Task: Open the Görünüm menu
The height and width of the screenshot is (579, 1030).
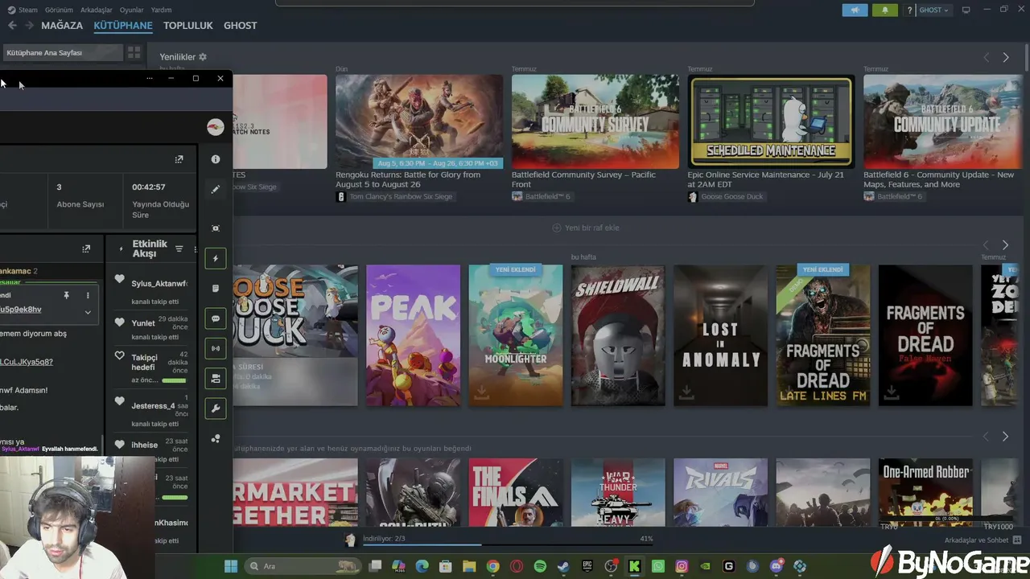Action: [x=59, y=10]
